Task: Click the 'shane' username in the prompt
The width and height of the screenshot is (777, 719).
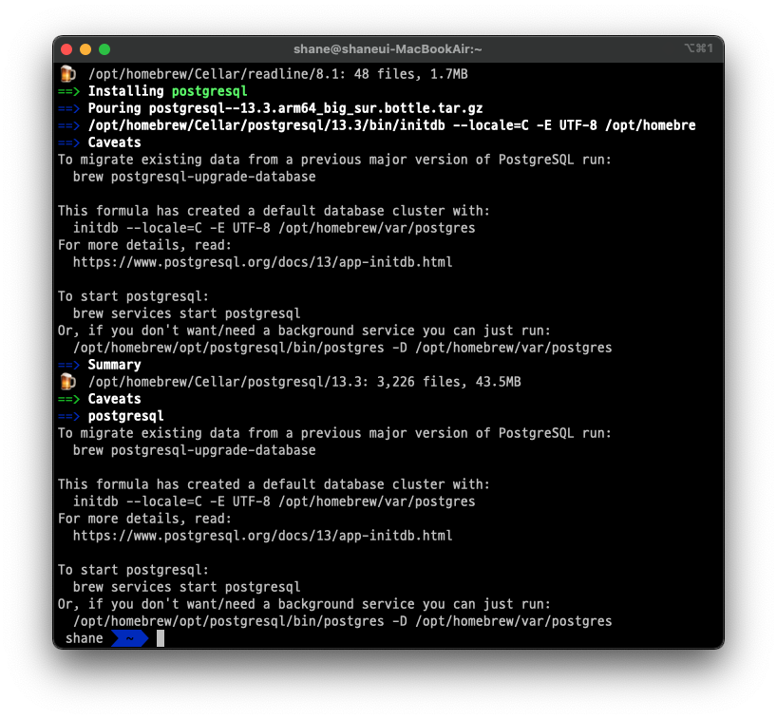Action: [x=85, y=638]
